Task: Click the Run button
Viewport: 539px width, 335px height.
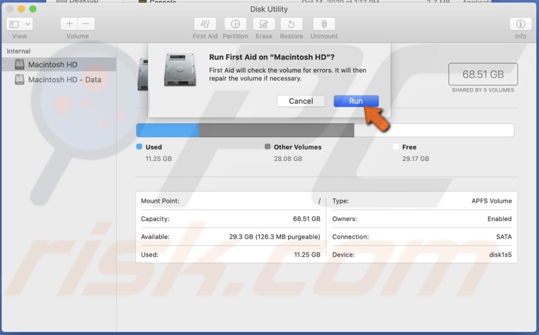Action: [x=356, y=101]
